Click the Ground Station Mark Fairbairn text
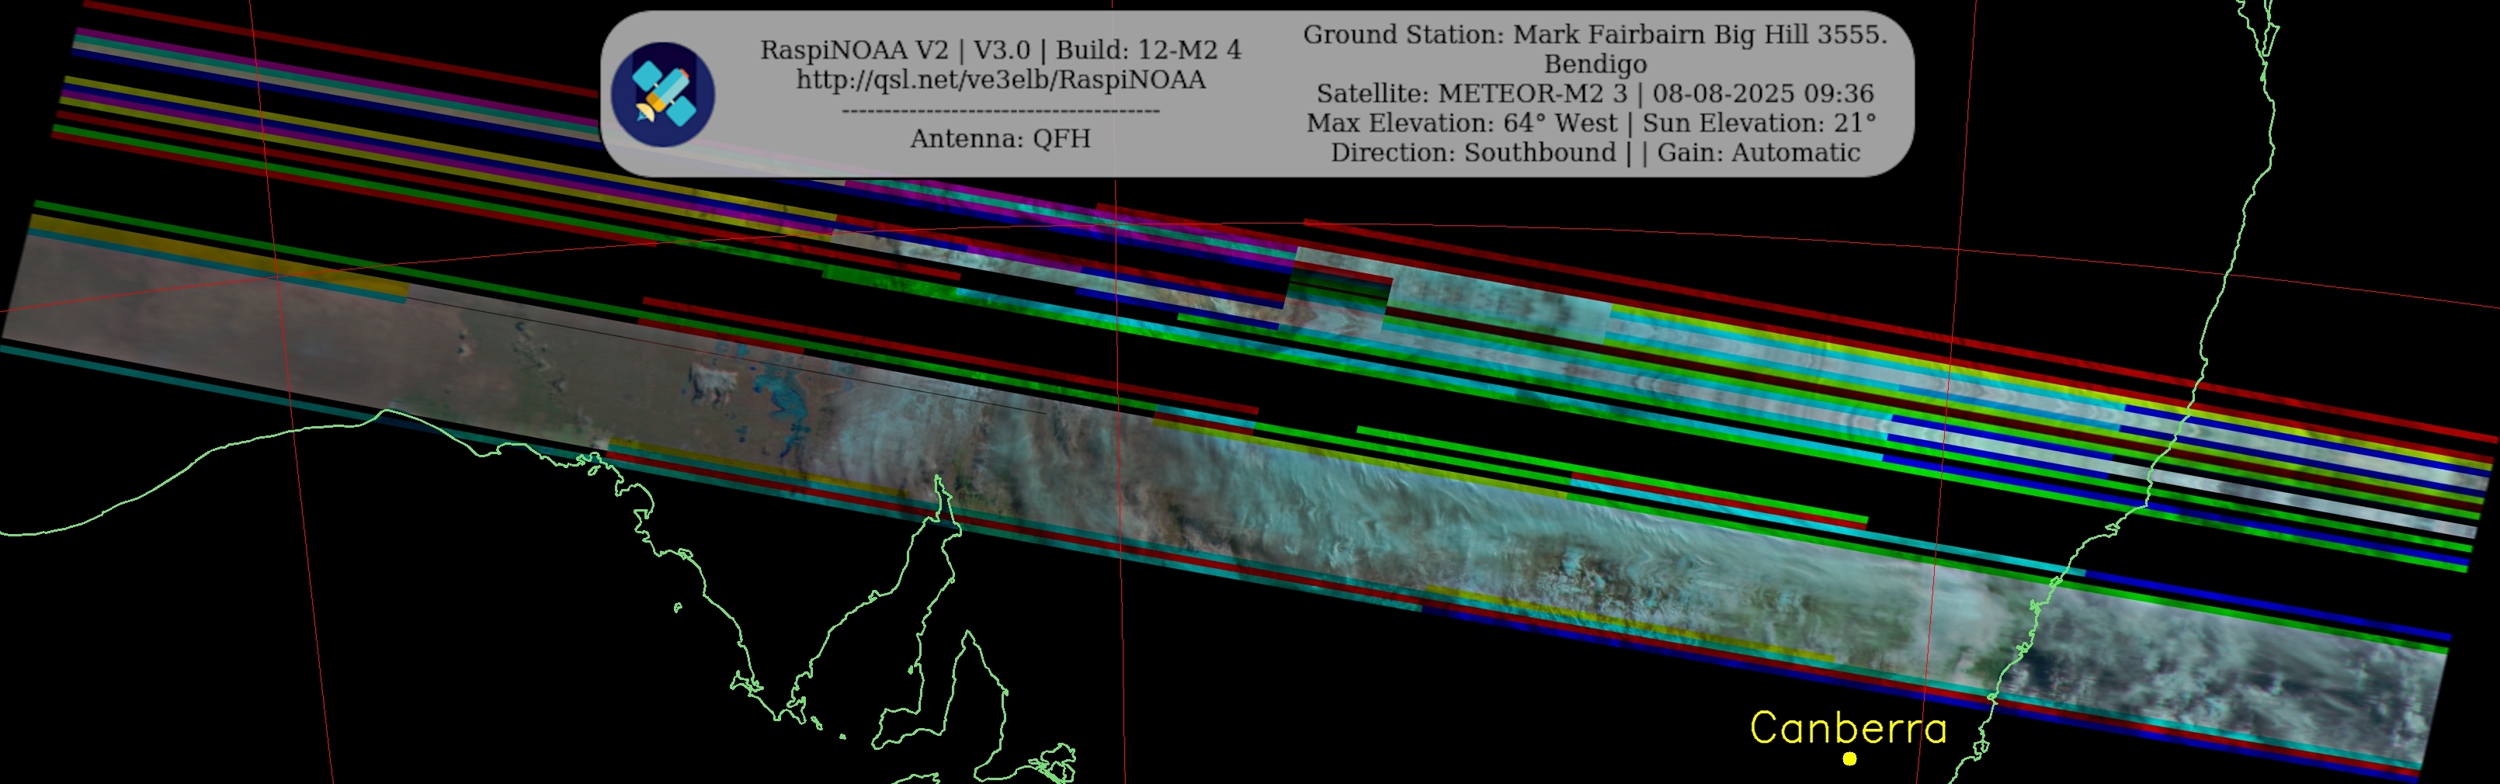This screenshot has height=784, width=2500. click(1595, 35)
